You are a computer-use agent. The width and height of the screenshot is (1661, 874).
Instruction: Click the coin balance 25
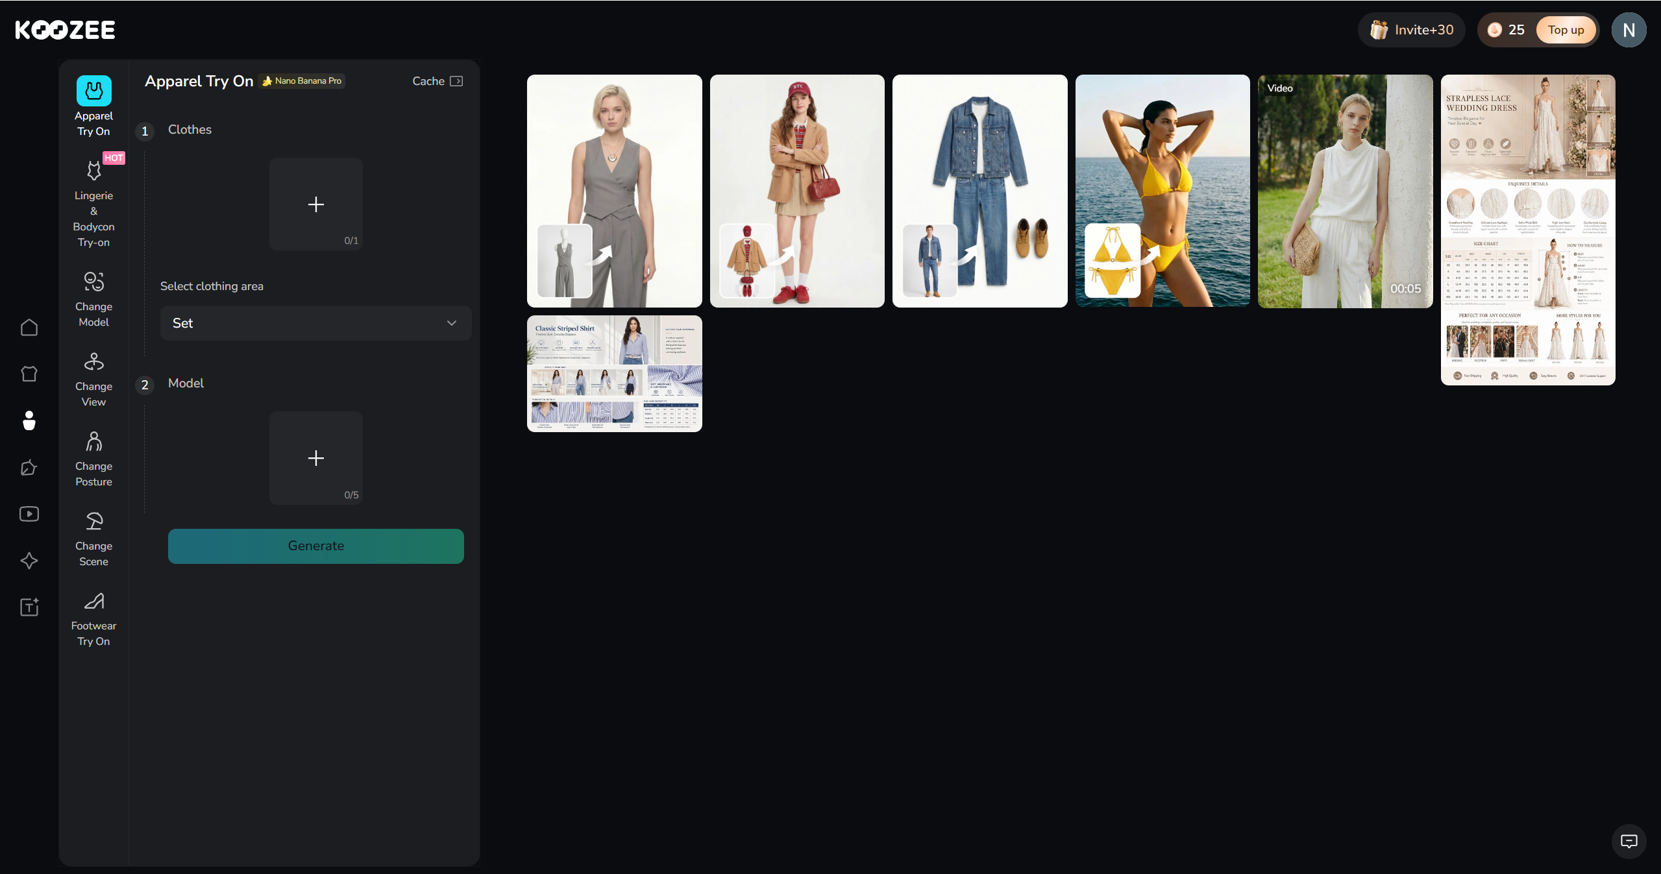tap(1507, 30)
